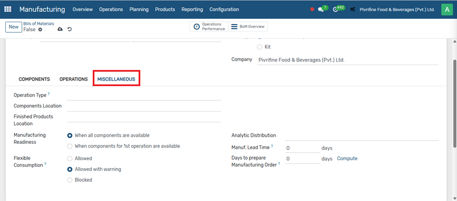This screenshot has height=201, width=457.
Task: Open the apps grid home menu
Action: click(x=8, y=9)
